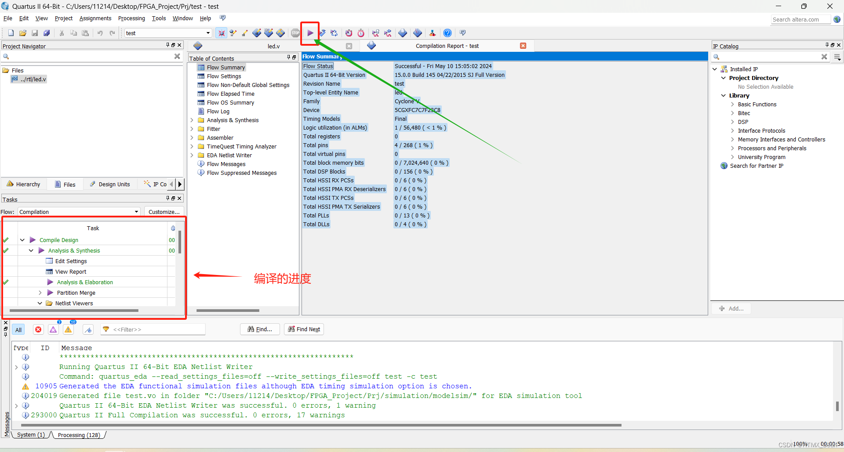The width and height of the screenshot is (844, 452).
Task: Click the Cut scissors toolbar icon
Action: 62,33
